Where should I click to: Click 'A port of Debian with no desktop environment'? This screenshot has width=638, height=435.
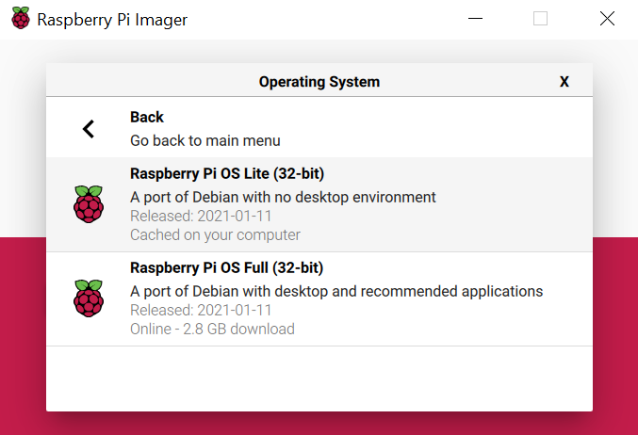pyautogui.click(x=283, y=197)
